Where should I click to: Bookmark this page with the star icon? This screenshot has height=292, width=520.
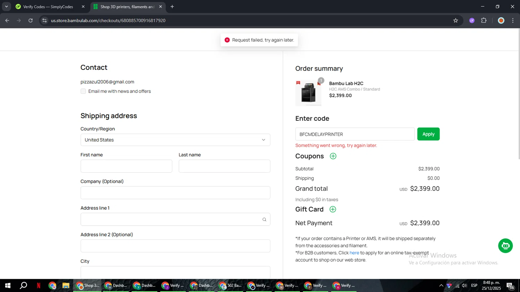coord(456,20)
